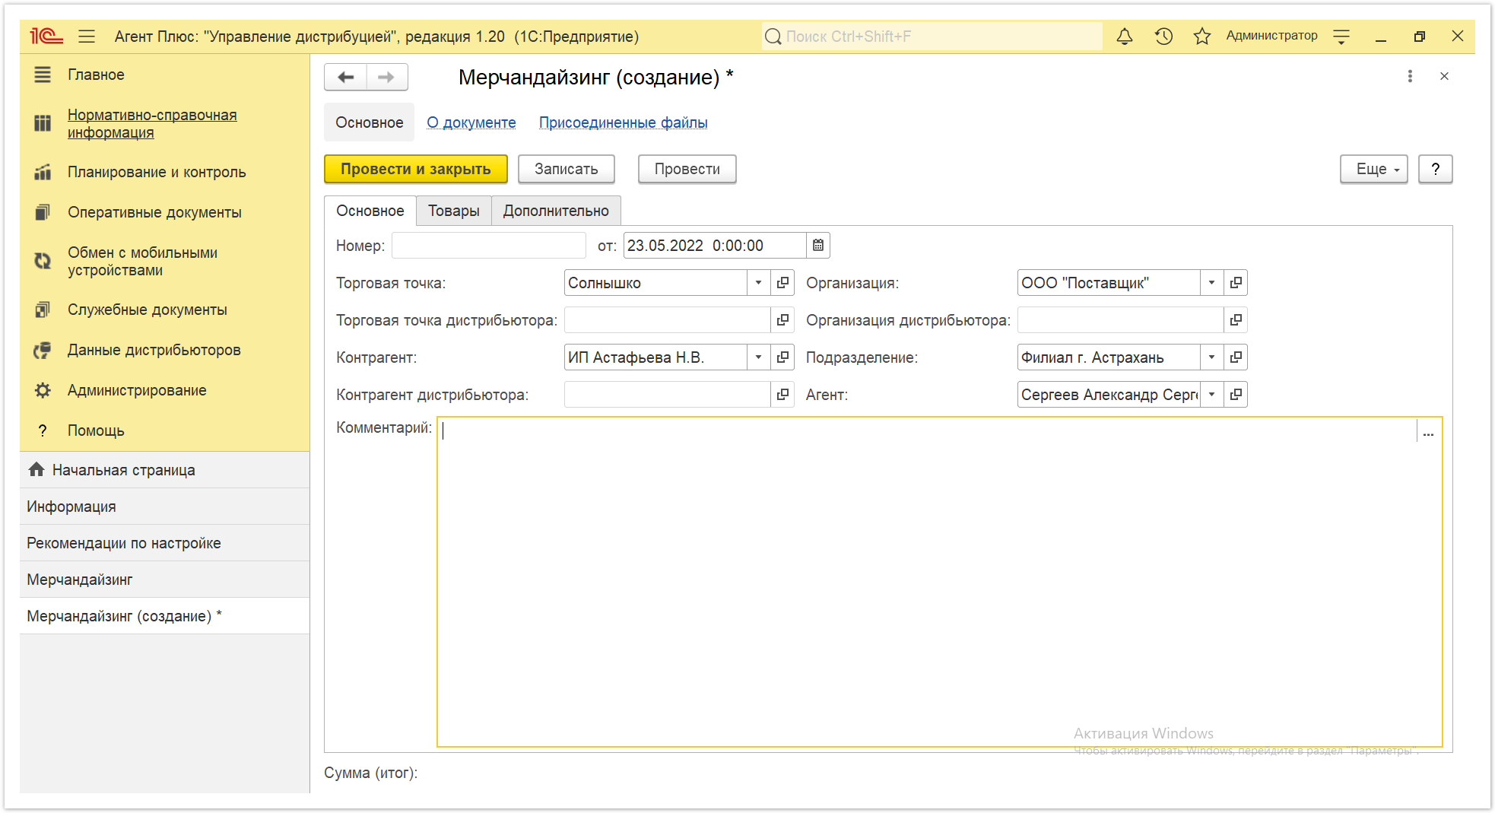Open calendar picker for document date
Image resolution: width=1495 pixels, height=813 pixels.
(x=818, y=245)
